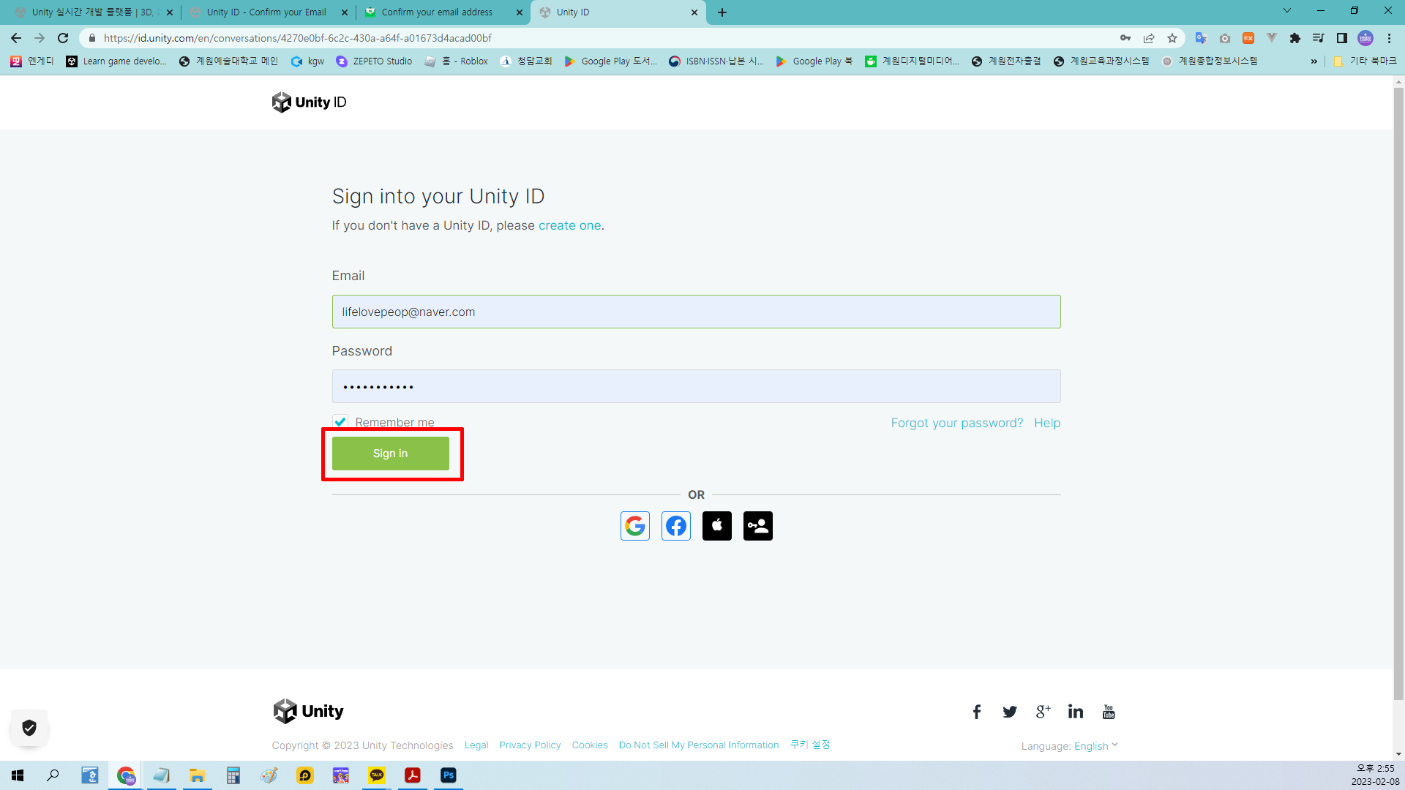The image size is (1405, 790).
Task: Open the 기타 북마크 folder
Action: (1365, 61)
